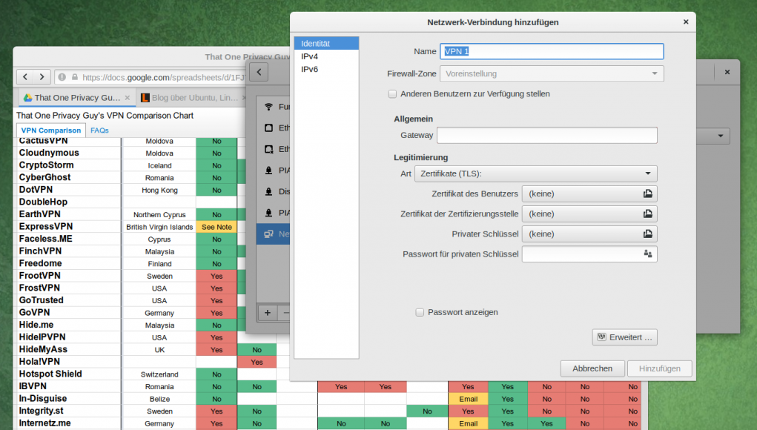The width and height of the screenshot is (757, 430).
Task: Select IPv6 in the sidebar
Action: coord(310,70)
